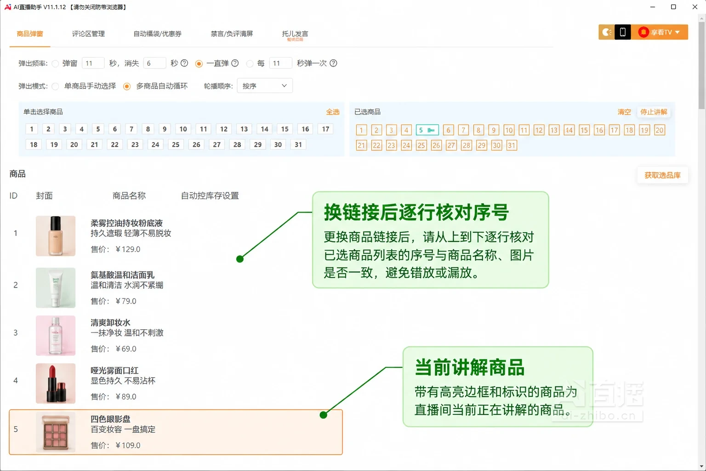Click the 哑光雾面口红 lipstick thumbnail
The height and width of the screenshot is (471, 706).
click(x=56, y=383)
